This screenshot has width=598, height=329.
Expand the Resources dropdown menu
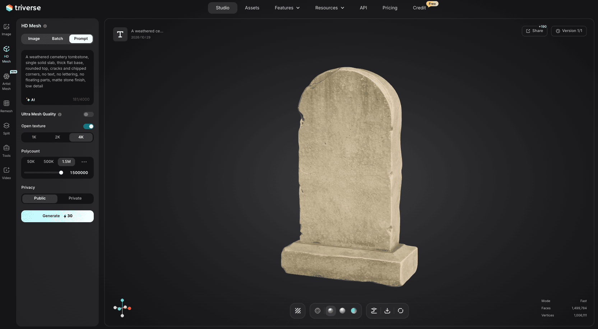[330, 8]
